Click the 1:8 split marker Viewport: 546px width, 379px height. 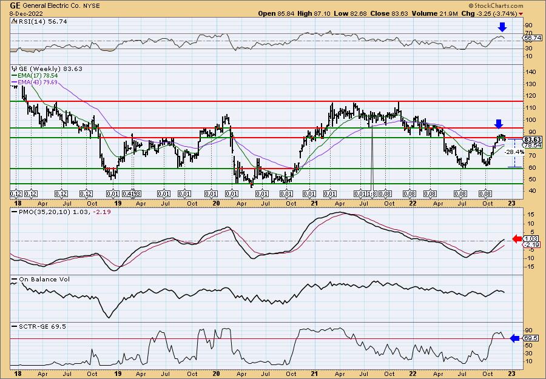pyautogui.click(x=372, y=194)
